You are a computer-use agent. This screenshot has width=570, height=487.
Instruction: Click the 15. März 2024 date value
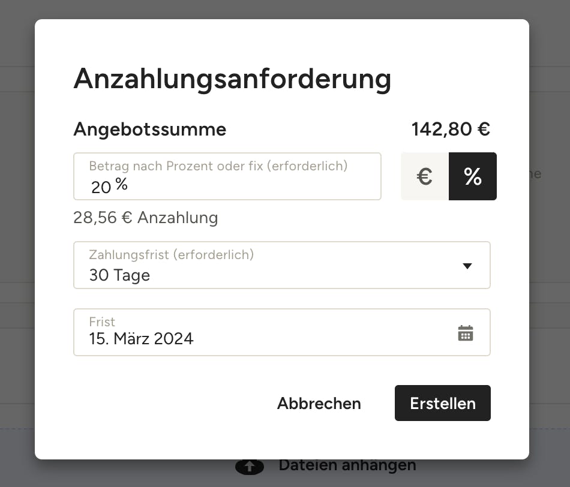point(141,339)
